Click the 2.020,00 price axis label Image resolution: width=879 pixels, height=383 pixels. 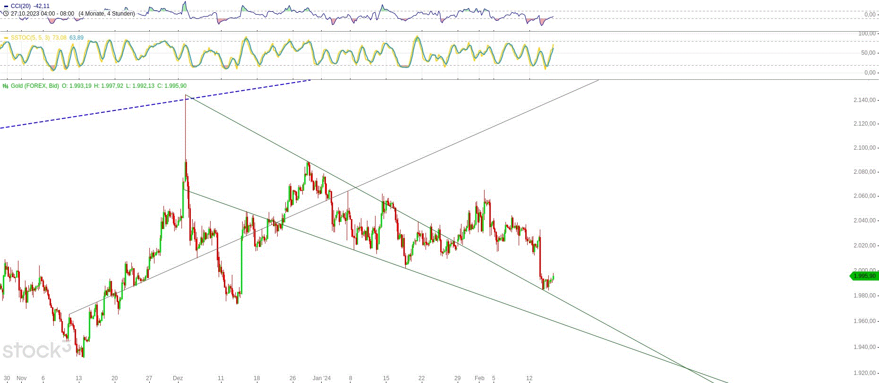pos(864,246)
